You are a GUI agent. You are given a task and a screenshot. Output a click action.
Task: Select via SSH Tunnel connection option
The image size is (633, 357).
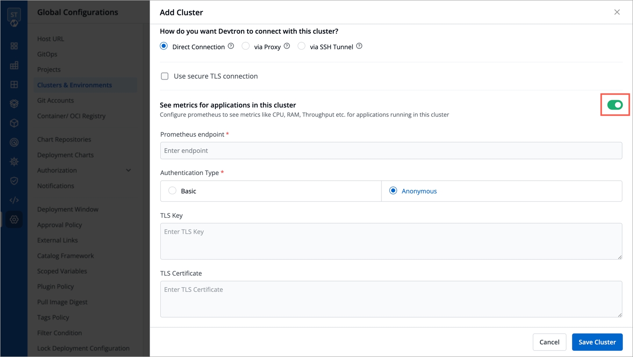(302, 46)
